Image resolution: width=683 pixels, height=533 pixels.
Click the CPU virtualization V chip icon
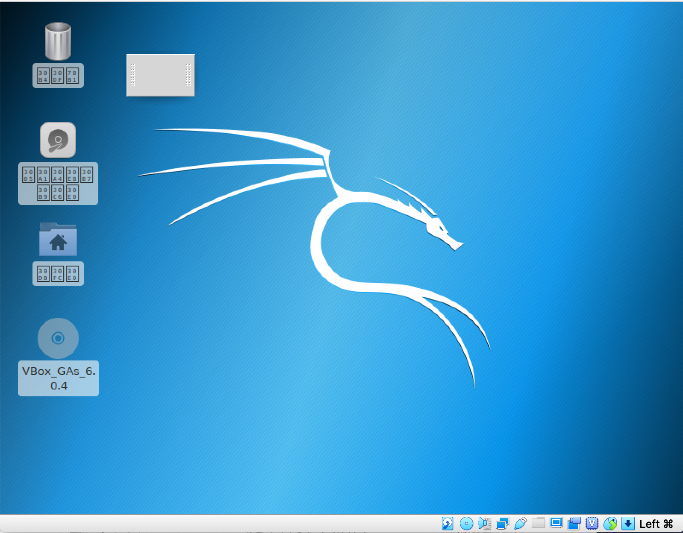592,523
